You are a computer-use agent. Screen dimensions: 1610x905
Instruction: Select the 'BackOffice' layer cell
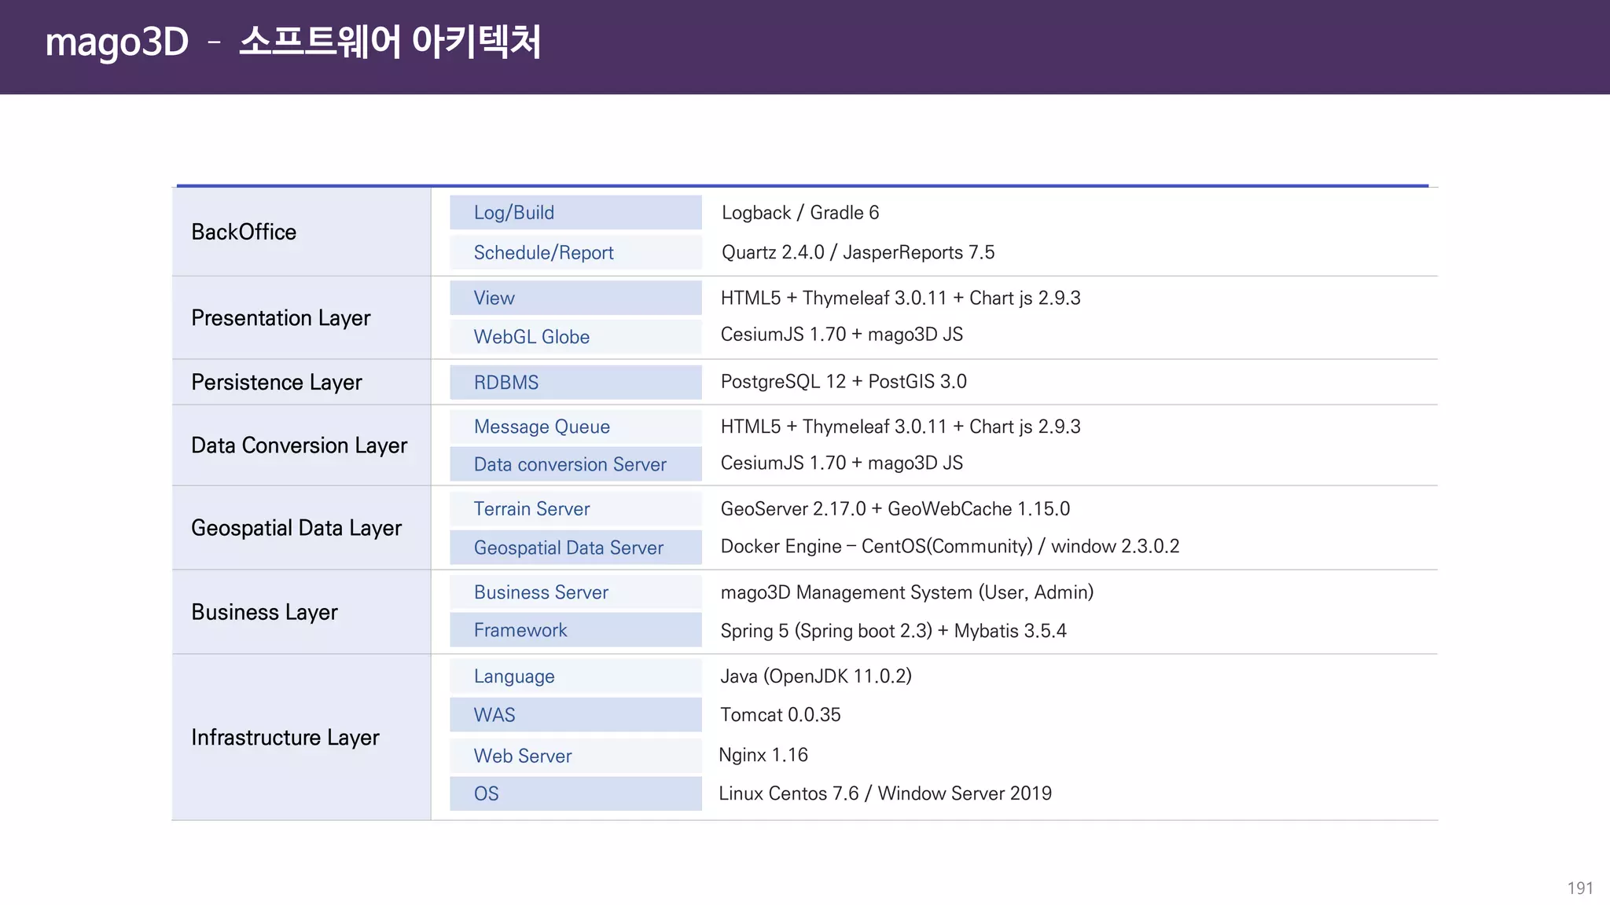(x=301, y=232)
